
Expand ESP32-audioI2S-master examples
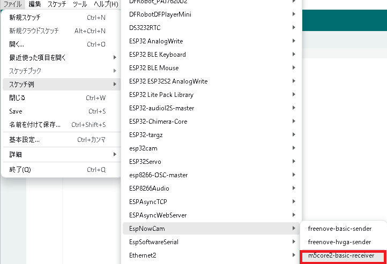[x=212, y=108]
